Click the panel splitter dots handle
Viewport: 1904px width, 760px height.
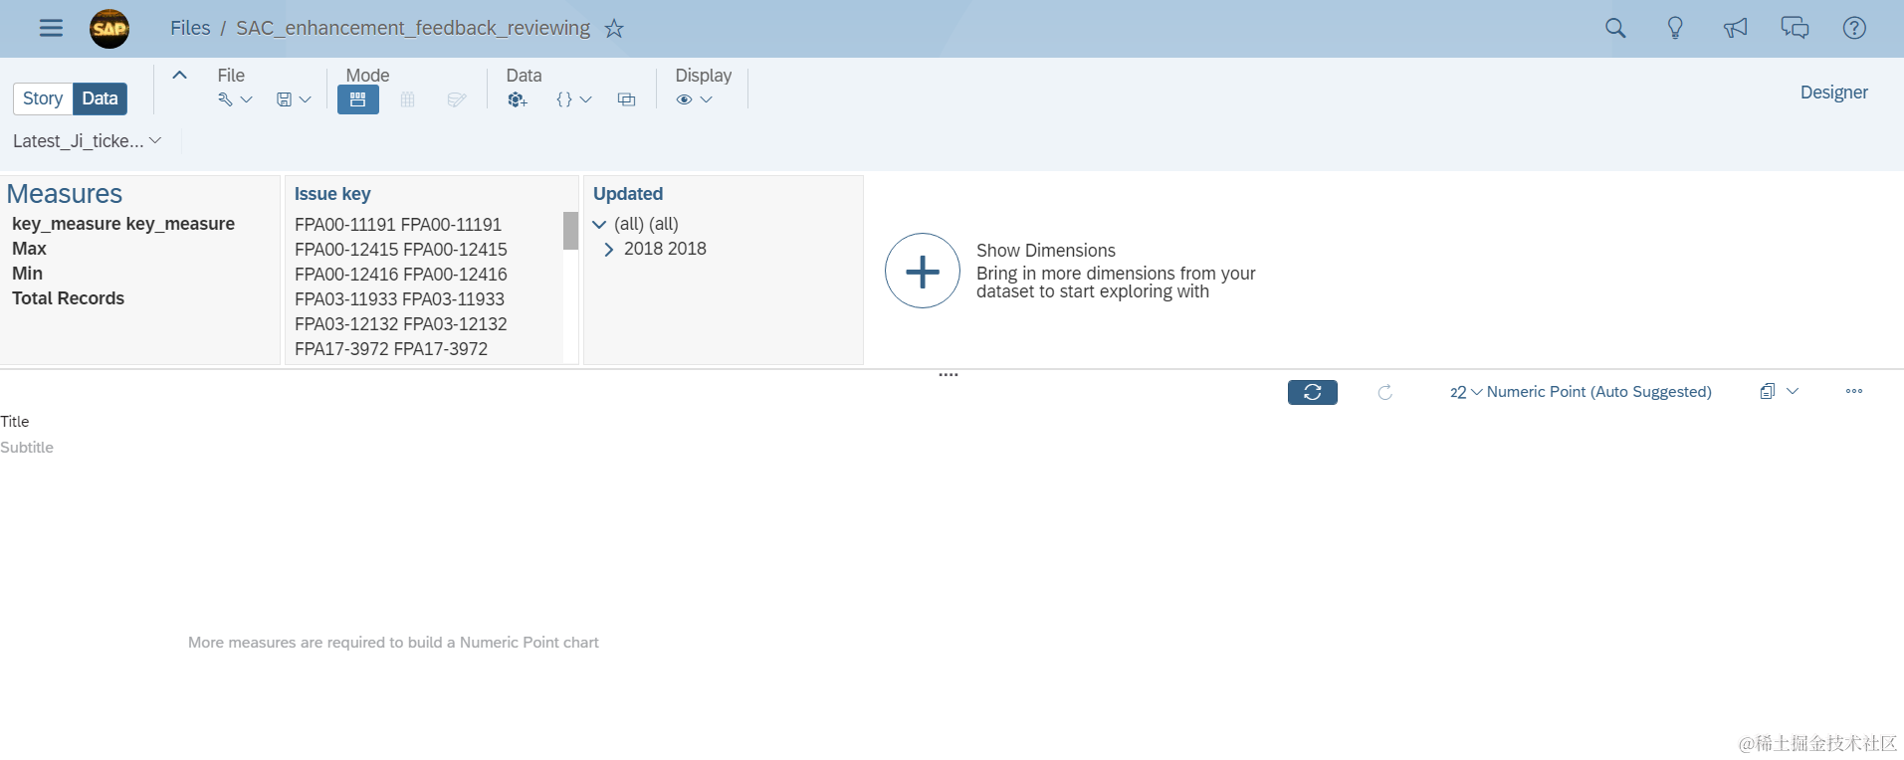click(949, 375)
